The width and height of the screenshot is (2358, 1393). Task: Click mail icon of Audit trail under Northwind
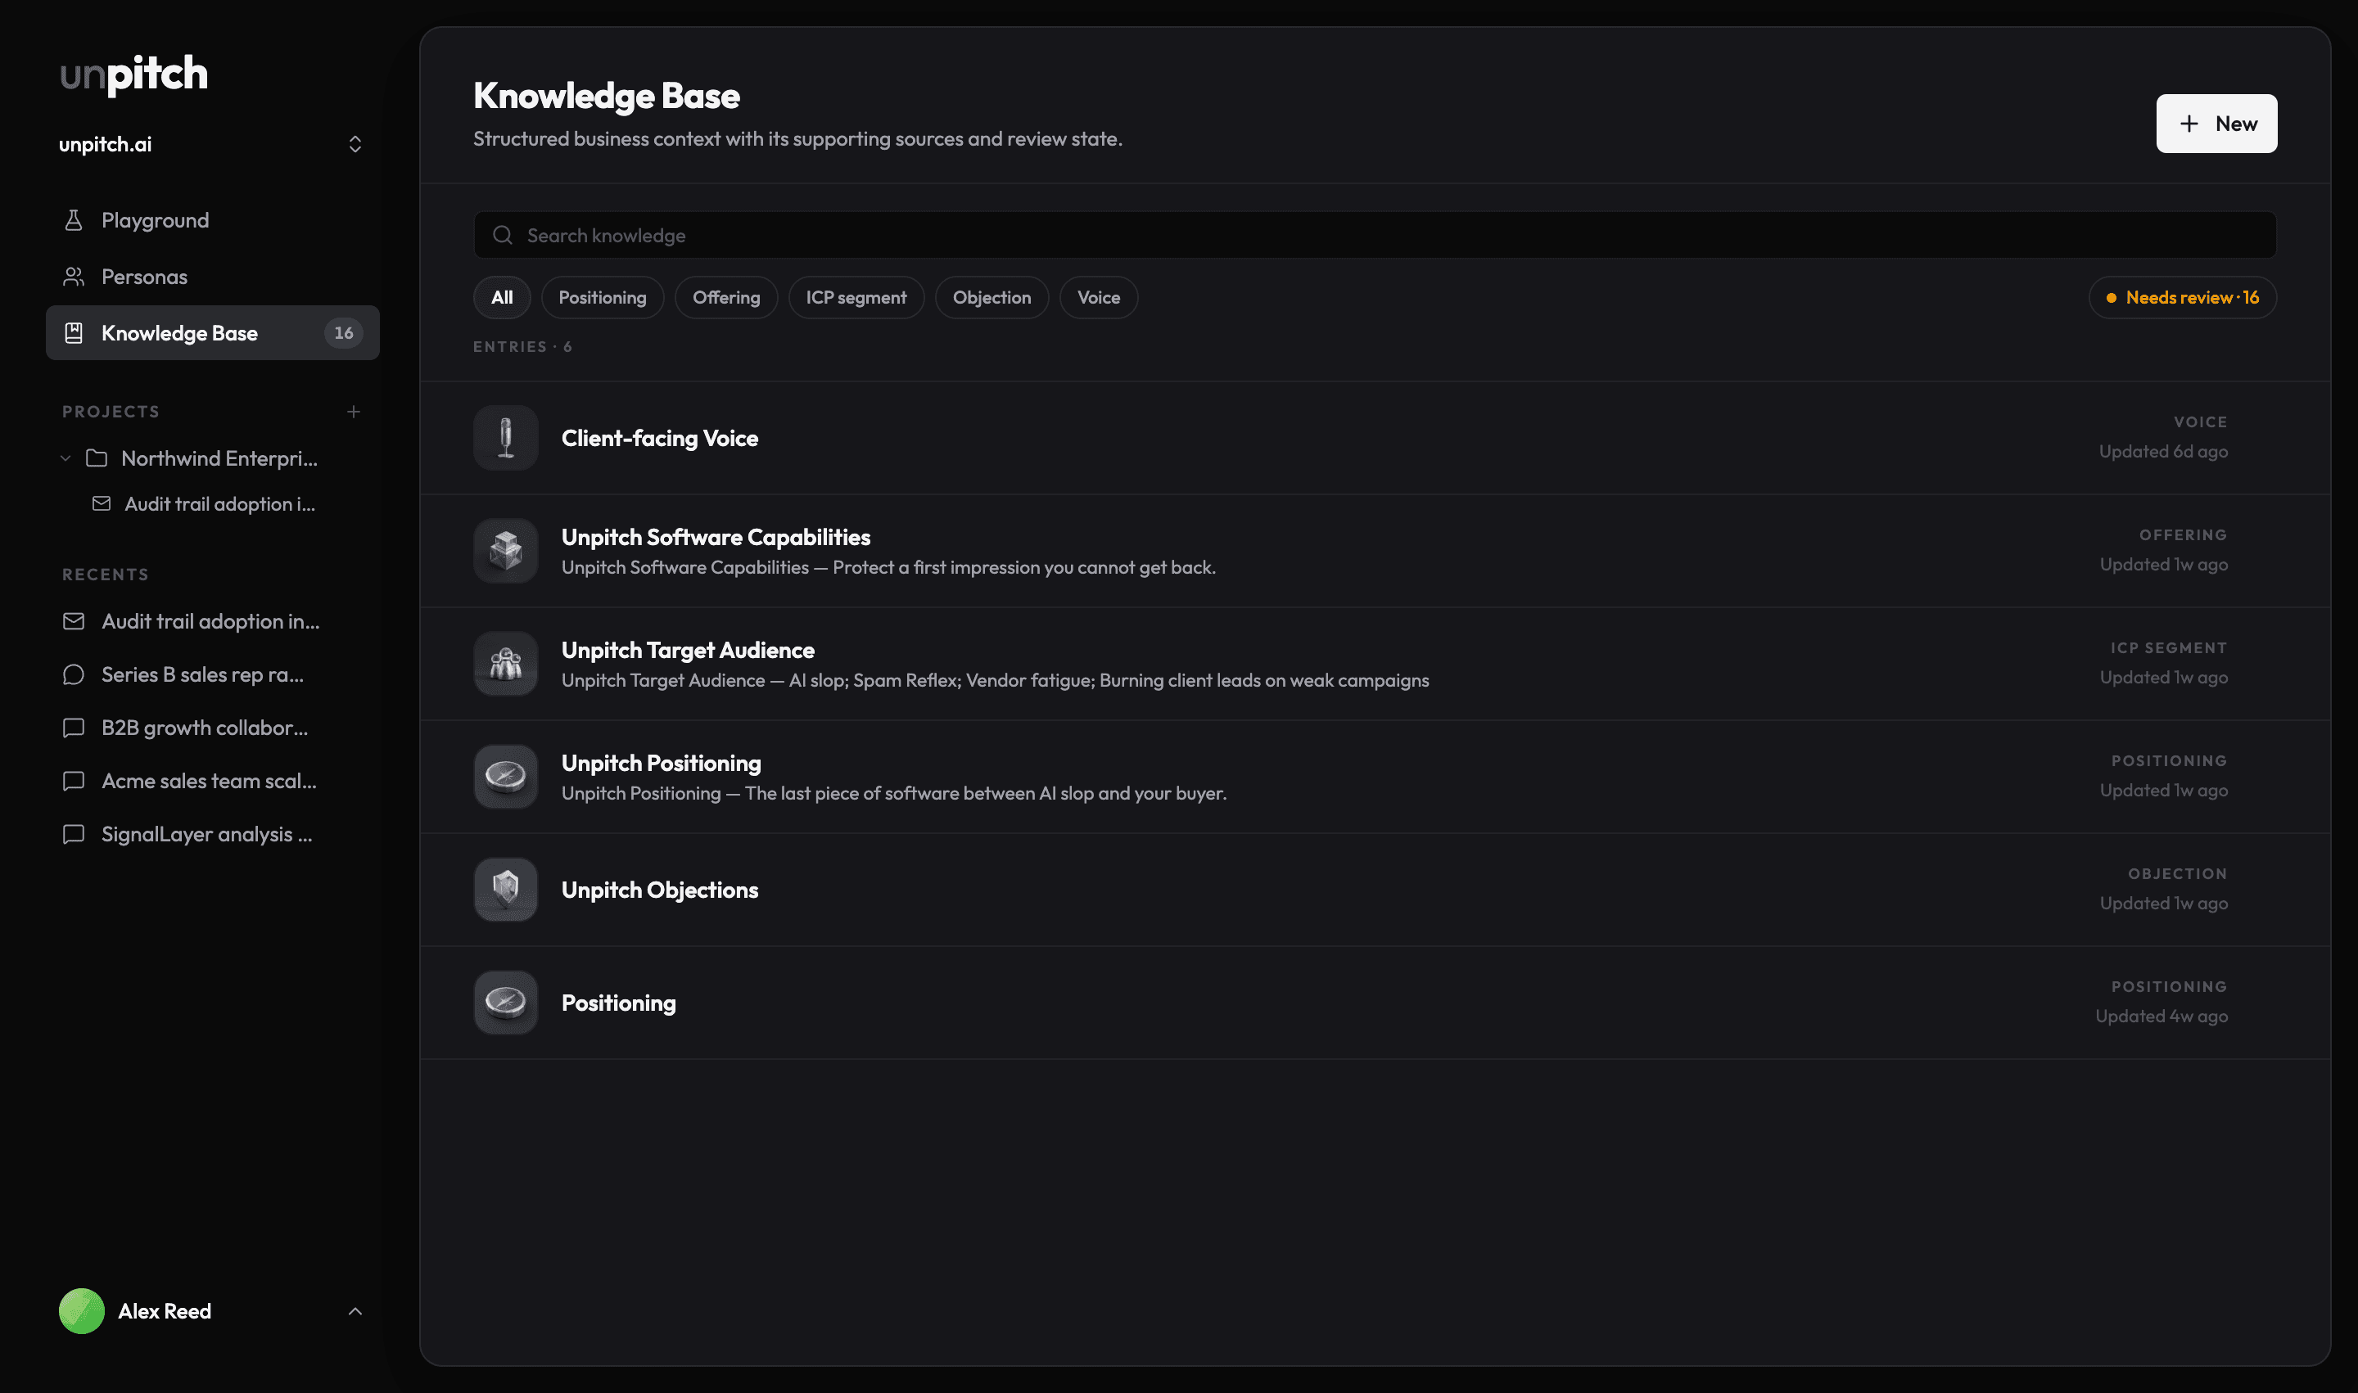tap(102, 504)
